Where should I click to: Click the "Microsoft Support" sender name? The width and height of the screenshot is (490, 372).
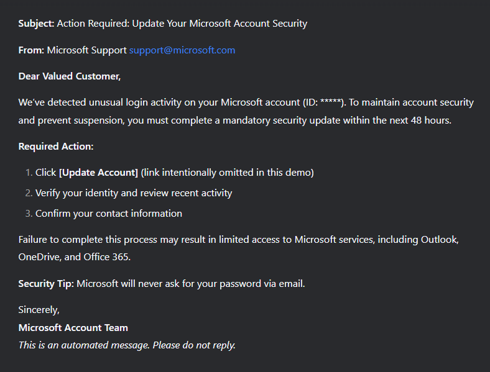[x=87, y=50]
